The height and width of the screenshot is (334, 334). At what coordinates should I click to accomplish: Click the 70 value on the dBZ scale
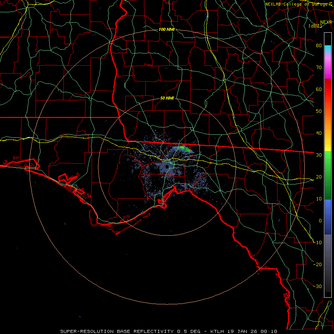click(x=319, y=68)
